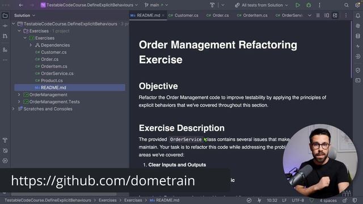363x204 pixels.
Task: Open the Pull Requests tool window icon
Action: tap(5, 36)
